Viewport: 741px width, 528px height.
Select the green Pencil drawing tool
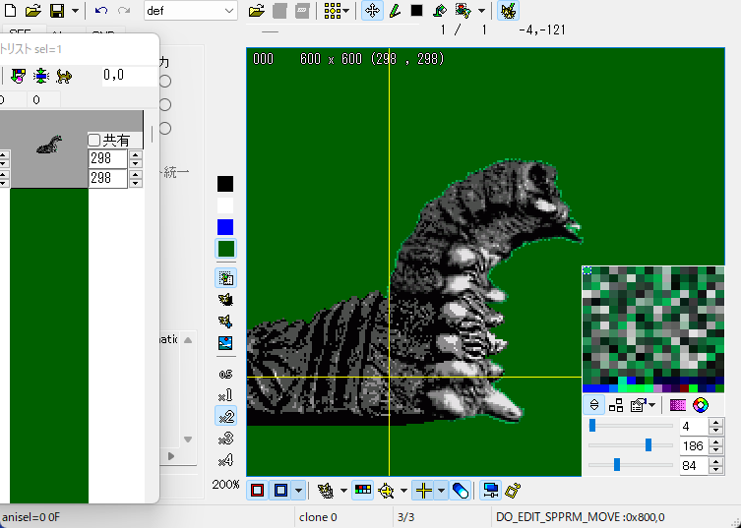pyautogui.click(x=395, y=11)
